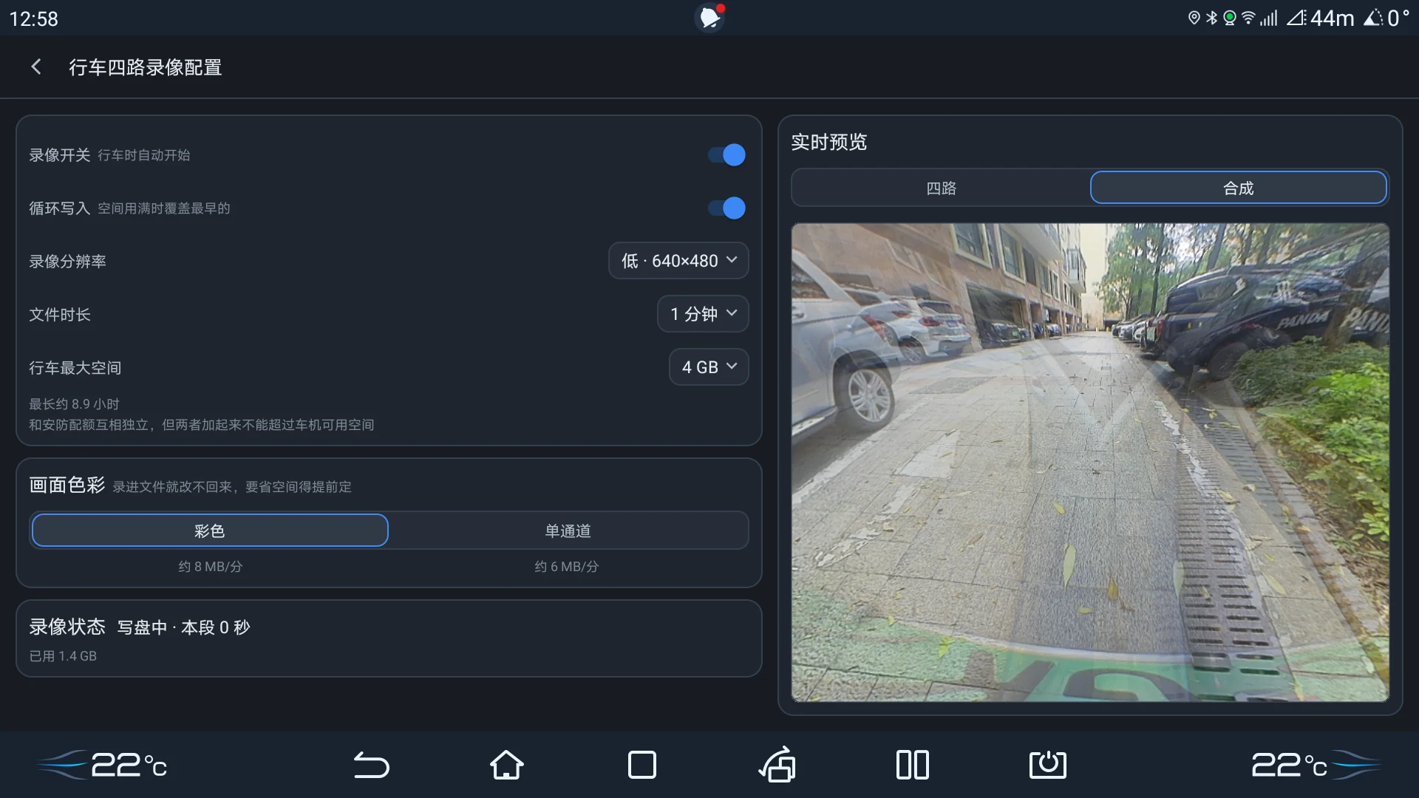The image size is (1419, 798).
Task: Tap the 写盘中 · 本段 0 秒 status
Action: pyautogui.click(x=184, y=627)
